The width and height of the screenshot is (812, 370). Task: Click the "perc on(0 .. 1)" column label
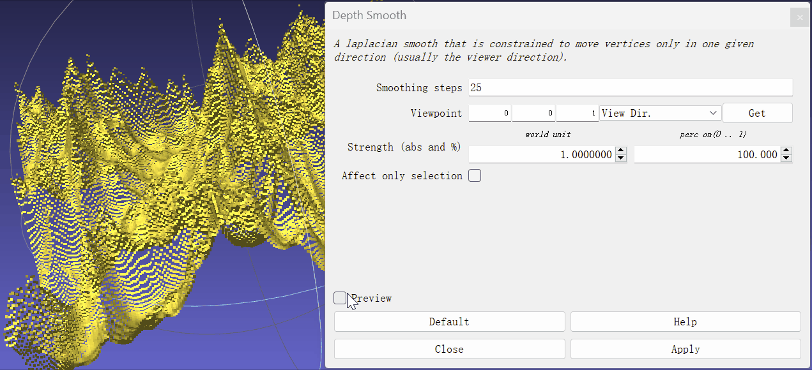[x=713, y=135]
